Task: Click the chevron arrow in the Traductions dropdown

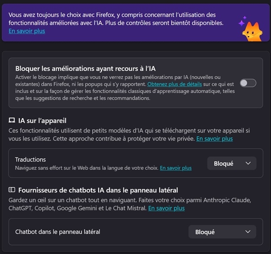Action: 248,164
